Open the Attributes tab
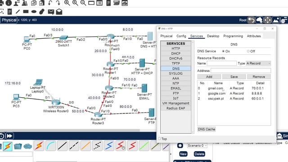The image size is (288, 162). pyautogui.click(x=254, y=36)
